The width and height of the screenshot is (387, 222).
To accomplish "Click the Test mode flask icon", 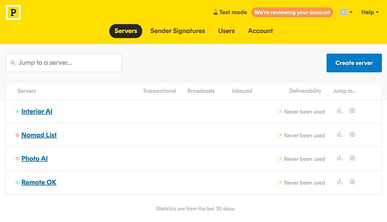I will tap(216, 12).
